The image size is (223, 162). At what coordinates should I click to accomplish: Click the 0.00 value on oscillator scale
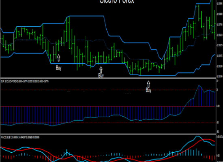(x=218, y=106)
